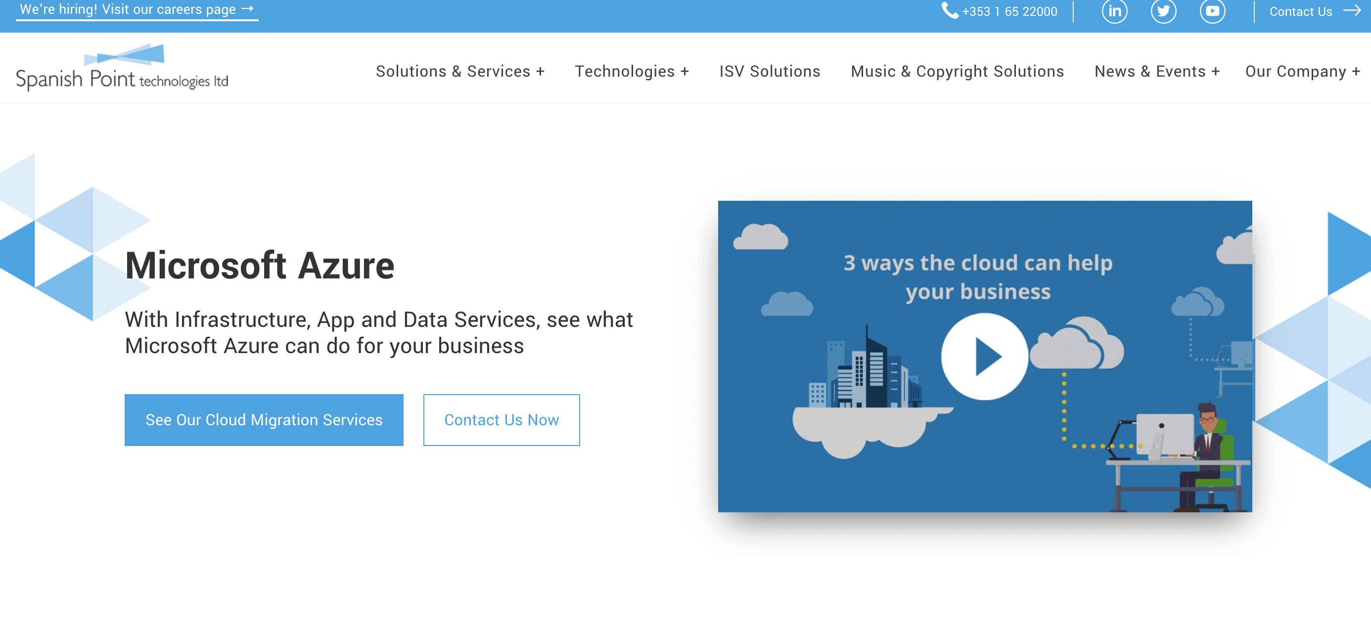Click the Contact Us Now button

[502, 420]
